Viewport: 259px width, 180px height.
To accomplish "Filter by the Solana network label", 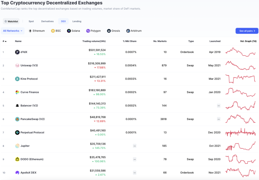I will pos(76,31).
